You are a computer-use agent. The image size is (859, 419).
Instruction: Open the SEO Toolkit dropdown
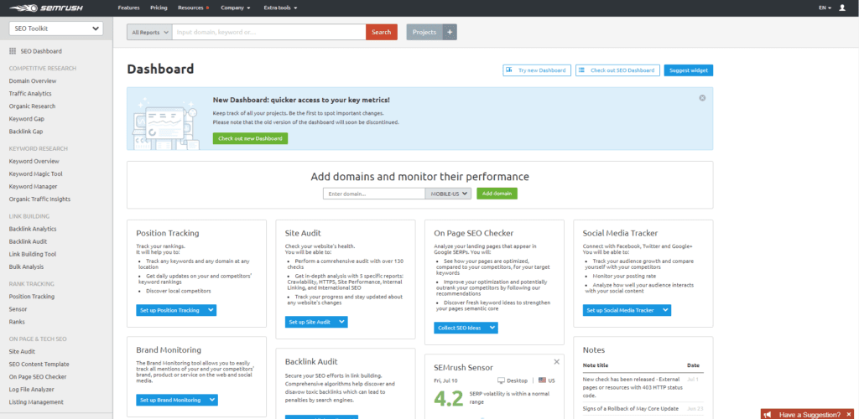point(56,28)
